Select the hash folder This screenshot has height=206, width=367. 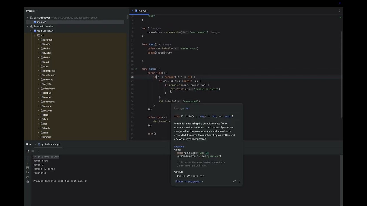tap(47, 128)
